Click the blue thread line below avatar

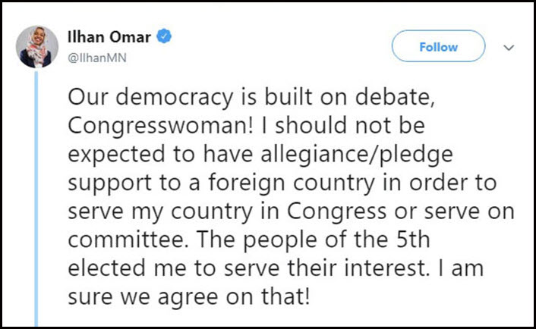[x=35, y=190]
